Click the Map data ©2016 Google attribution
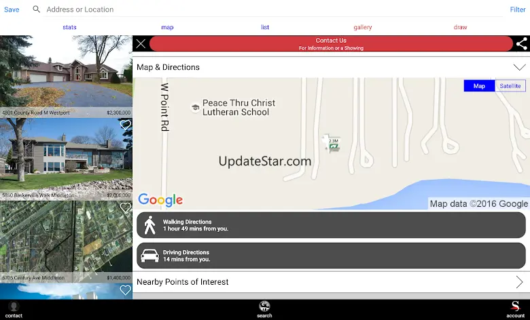Screen dimensions: 530x320 (x=478, y=203)
